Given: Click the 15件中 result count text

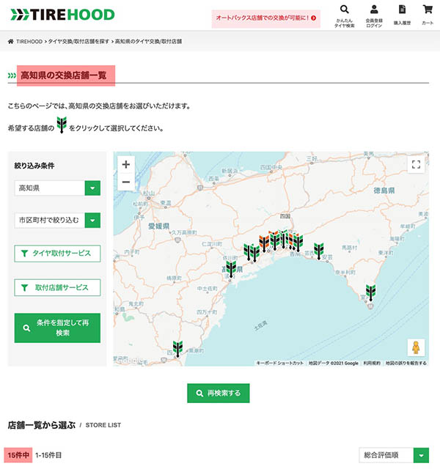Looking at the screenshot, I should tap(18, 455).
